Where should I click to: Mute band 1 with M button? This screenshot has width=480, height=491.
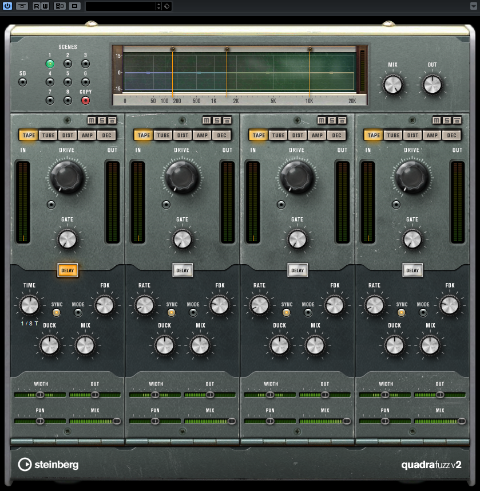92,120
